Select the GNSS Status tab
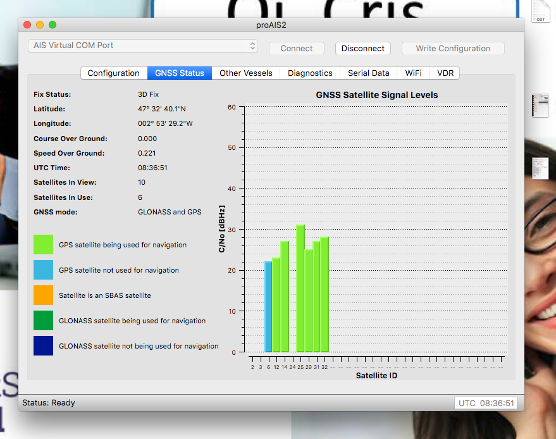Image resolution: width=556 pixels, height=439 pixels. tap(180, 73)
